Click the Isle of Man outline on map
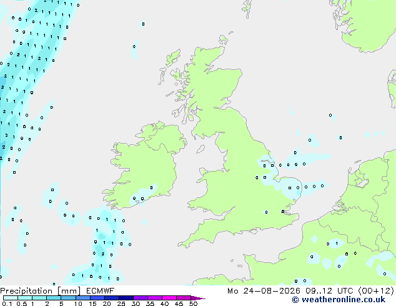 click(200, 149)
